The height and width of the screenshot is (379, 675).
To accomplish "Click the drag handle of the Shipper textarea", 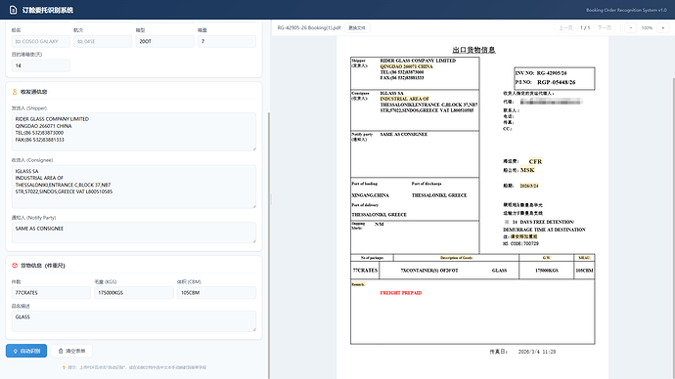I will pyautogui.click(x=254, y=148).
